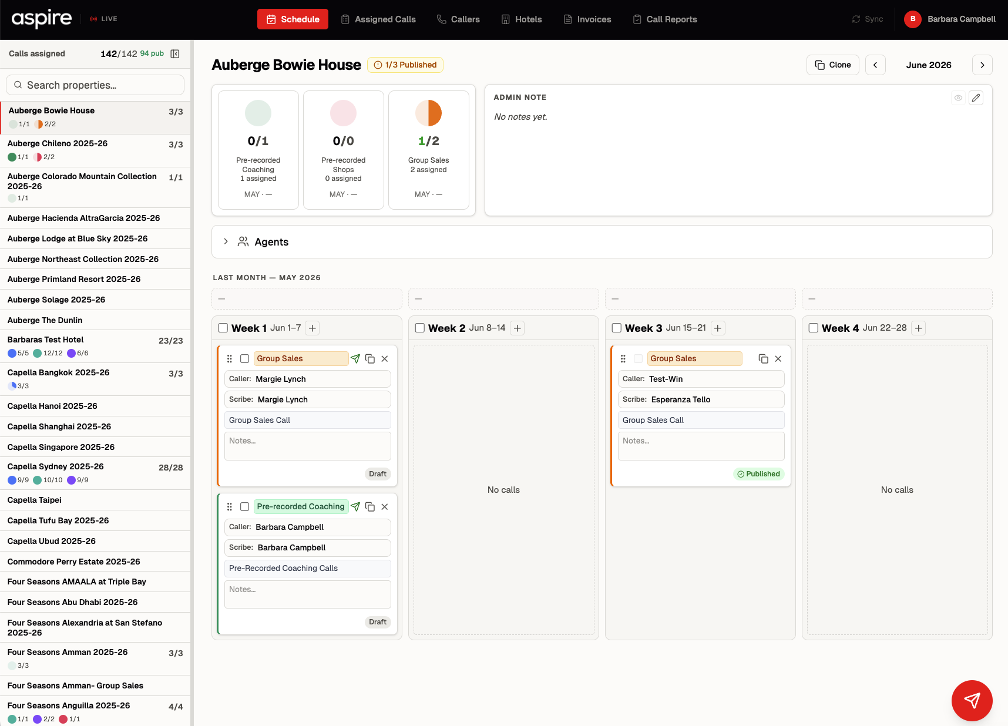Open the Callers tab

click(x=458, y=19)
